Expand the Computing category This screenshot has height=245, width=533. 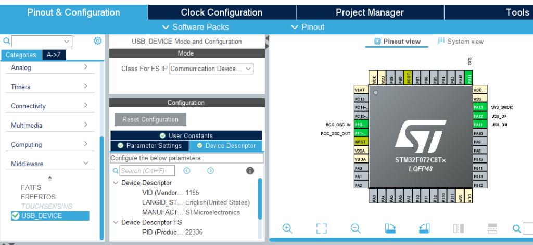coord(50,145)
